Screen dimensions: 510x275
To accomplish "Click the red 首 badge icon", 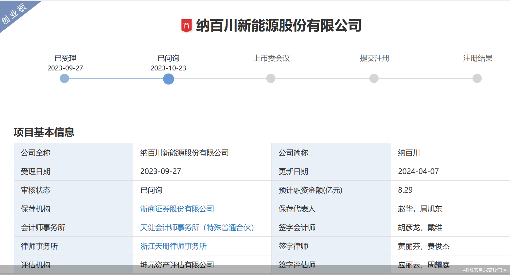I will coord(186,26).
